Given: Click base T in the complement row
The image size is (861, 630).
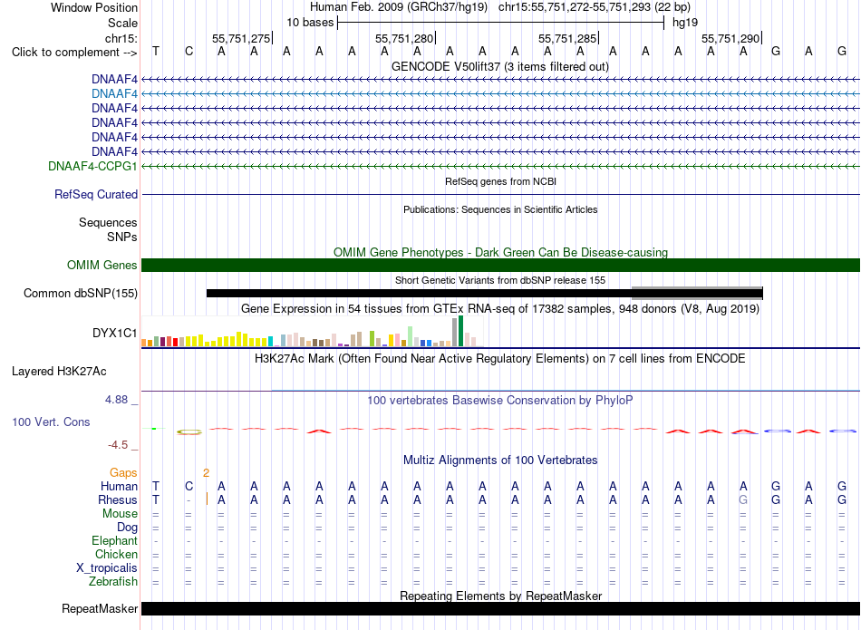Looking at the screenshot, I should click(x=156, y=52).
